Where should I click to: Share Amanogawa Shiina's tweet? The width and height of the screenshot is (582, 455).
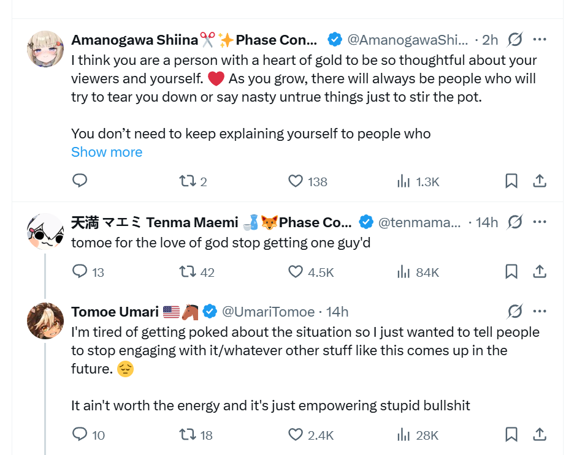[540, 181]
